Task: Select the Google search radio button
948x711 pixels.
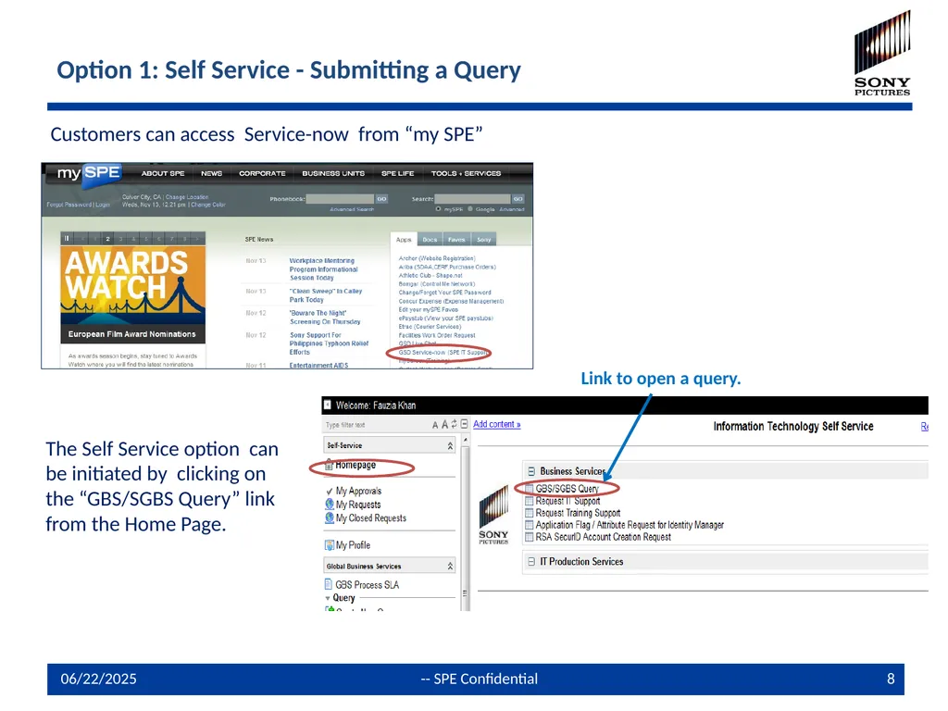Action: [x=469, y=209]
